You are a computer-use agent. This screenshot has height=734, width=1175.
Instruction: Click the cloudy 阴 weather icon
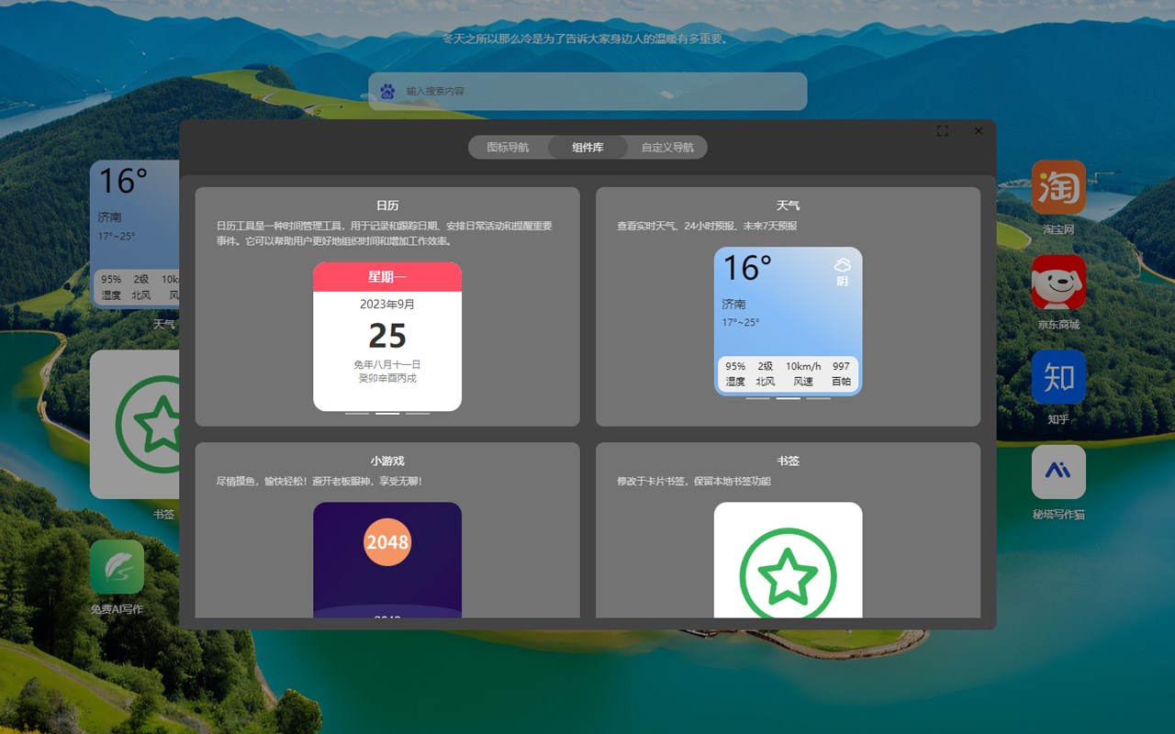[843, 265]
